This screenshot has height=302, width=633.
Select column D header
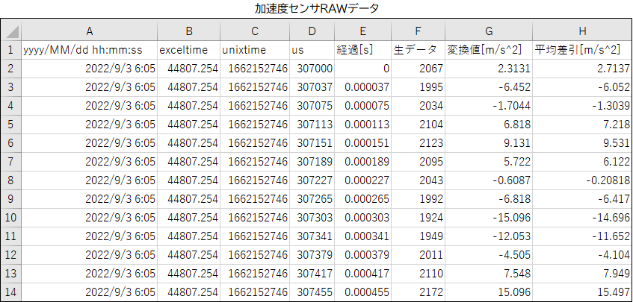[312, 31]
